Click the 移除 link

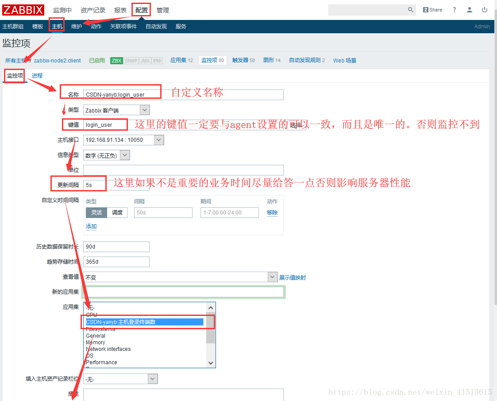272,213
